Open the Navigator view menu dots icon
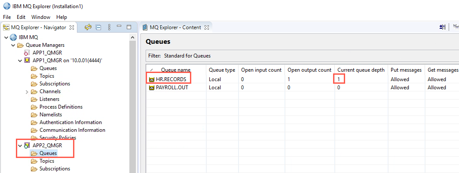This screenshot has height=173, width=459. tap(109, 27)
